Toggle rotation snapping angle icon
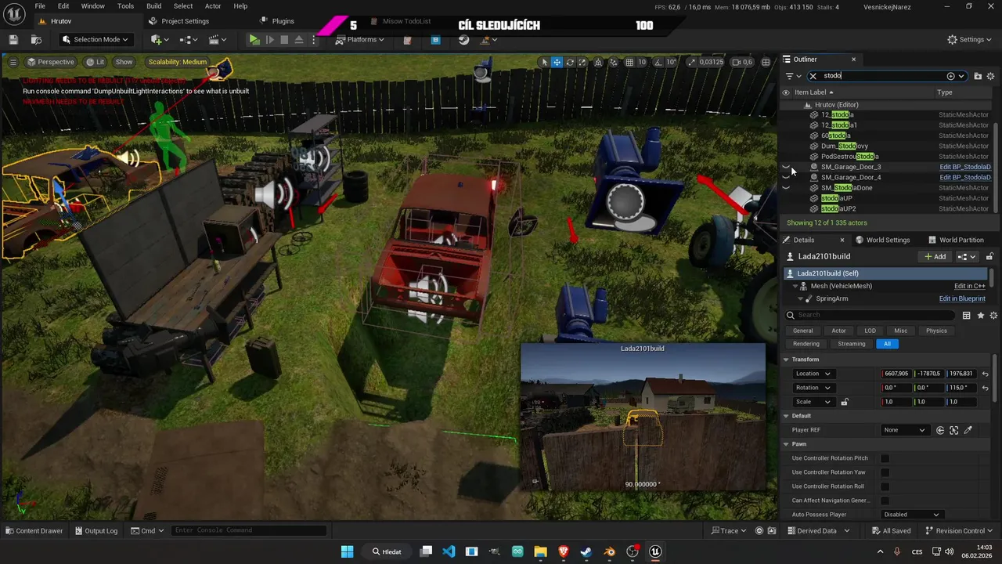Image resolution: width=1002 pixels, height=564 pixels. [659, 62]
